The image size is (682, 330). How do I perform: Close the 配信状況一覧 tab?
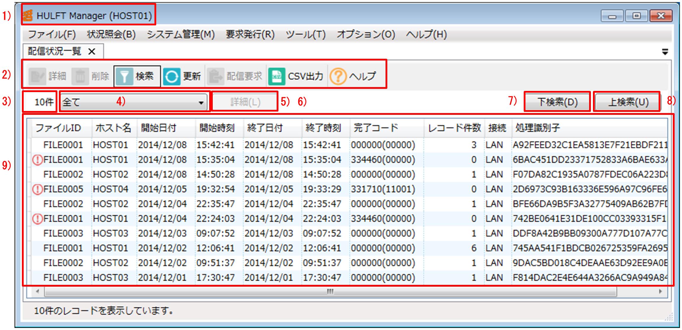point(92,52)
